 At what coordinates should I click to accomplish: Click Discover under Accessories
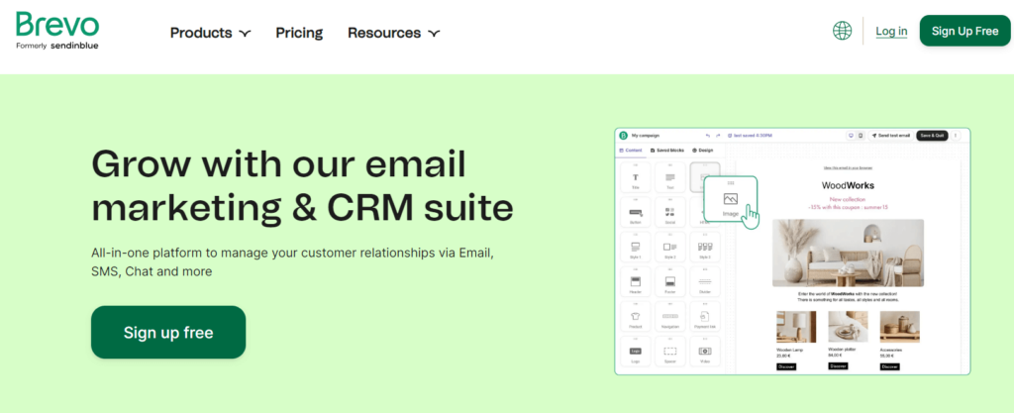tap(890, 366)
